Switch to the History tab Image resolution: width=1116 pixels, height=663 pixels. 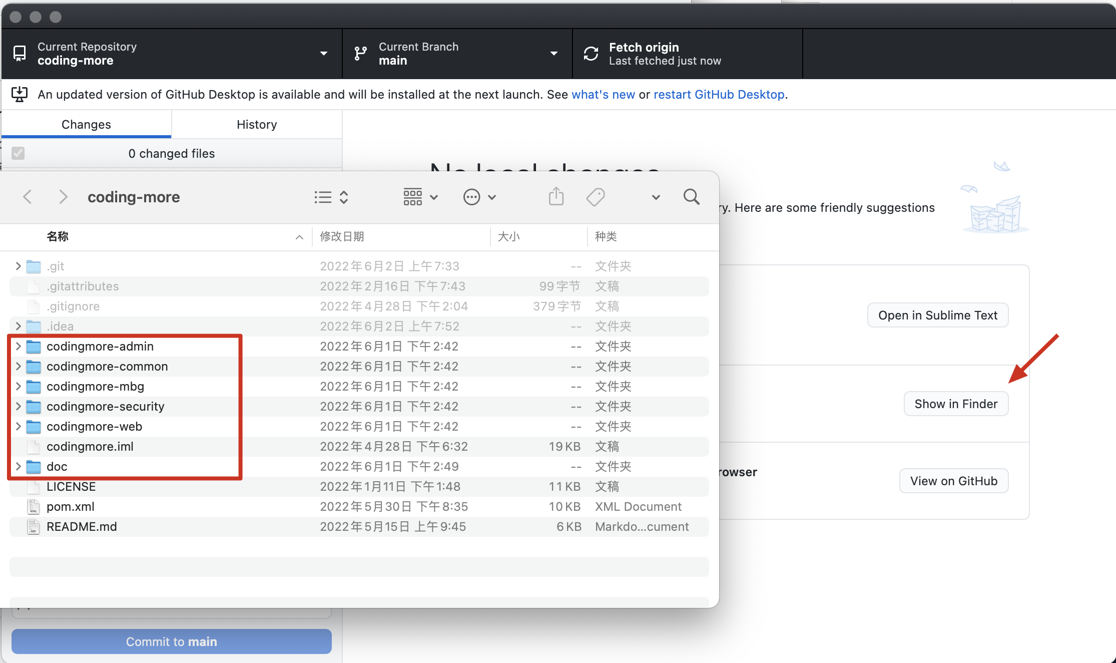tap(257, 124)
